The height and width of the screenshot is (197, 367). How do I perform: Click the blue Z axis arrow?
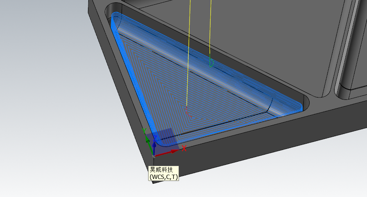(x=154, y=146)
